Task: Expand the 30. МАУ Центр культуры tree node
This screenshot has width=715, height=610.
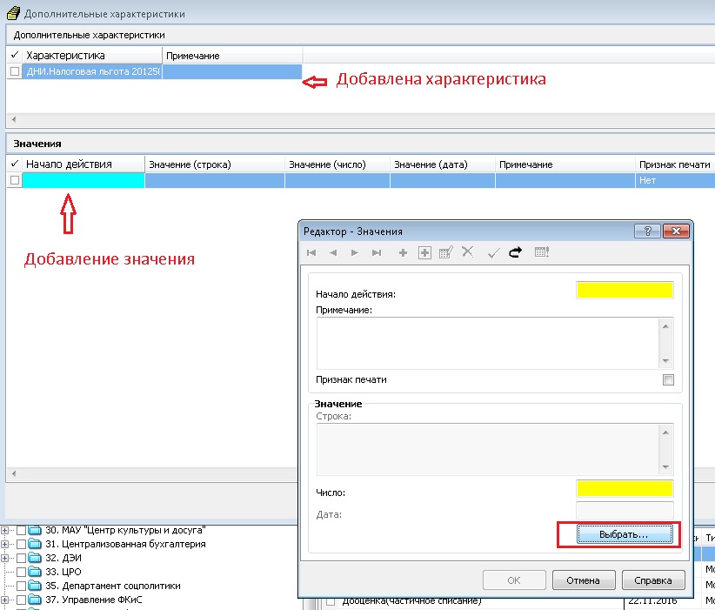Action: (x=7, y=530)
